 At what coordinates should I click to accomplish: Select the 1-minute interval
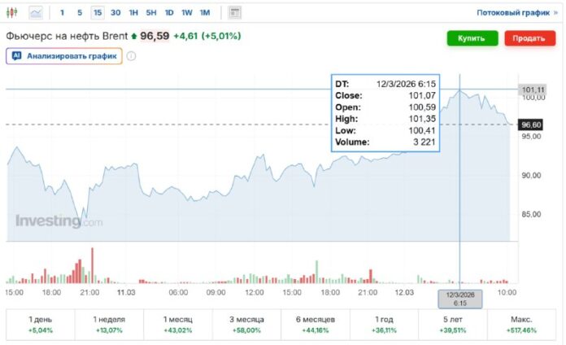(63, 13)
